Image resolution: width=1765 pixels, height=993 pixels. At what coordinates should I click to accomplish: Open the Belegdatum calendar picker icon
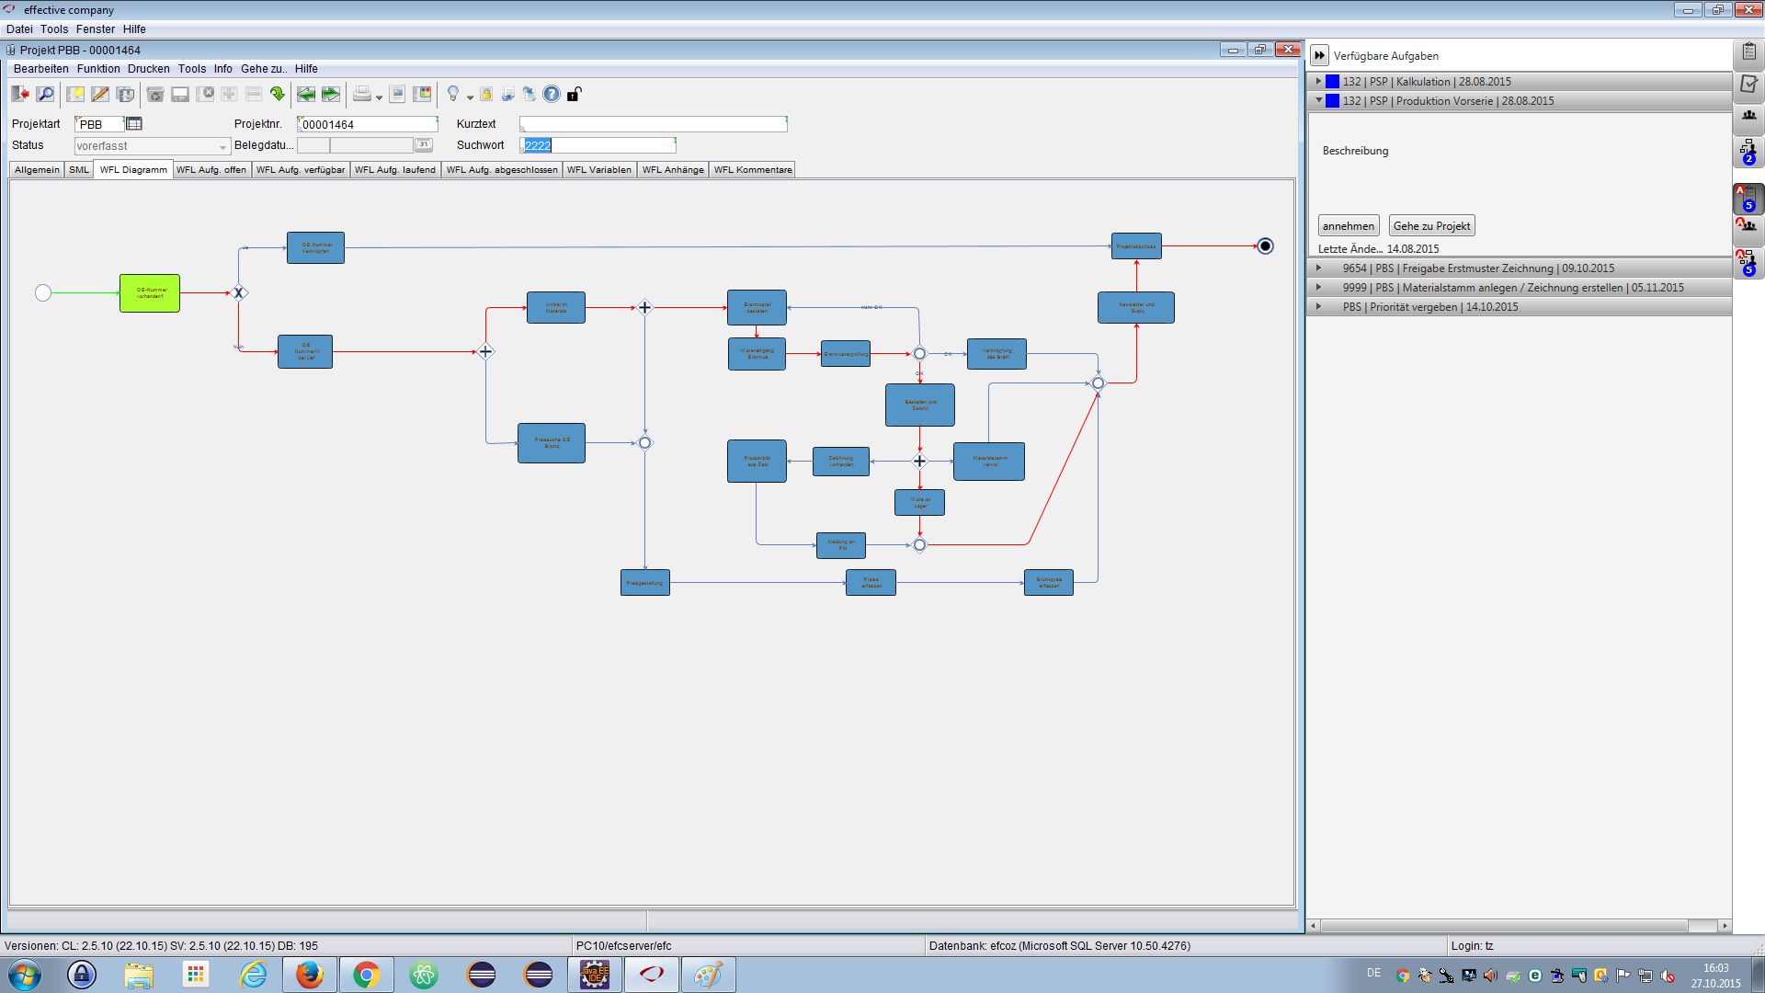[424, 145]
